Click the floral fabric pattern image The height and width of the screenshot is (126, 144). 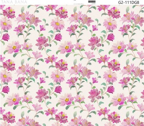click(72, 65)
